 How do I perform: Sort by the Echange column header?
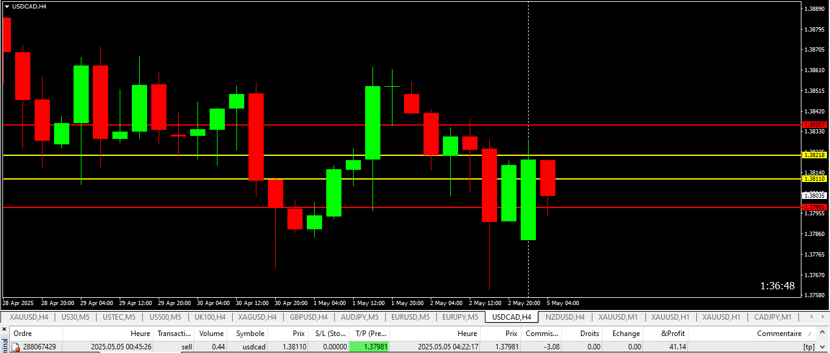click(x=623, y=334)
